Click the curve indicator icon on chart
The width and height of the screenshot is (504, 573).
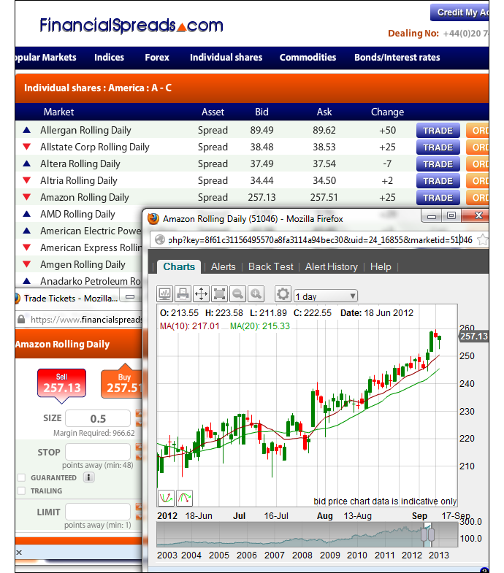click(184, 498)
